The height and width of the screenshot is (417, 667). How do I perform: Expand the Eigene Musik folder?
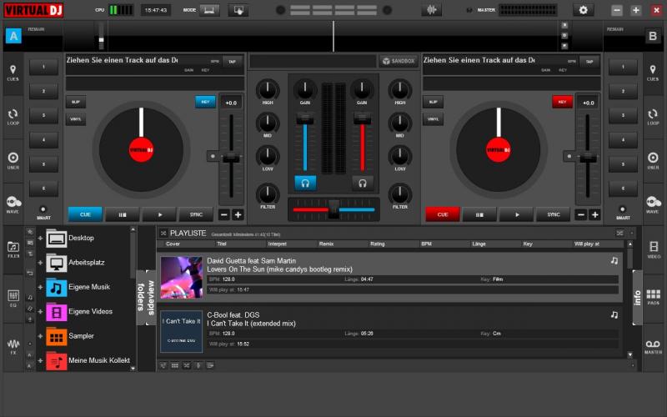click(40, 288)
